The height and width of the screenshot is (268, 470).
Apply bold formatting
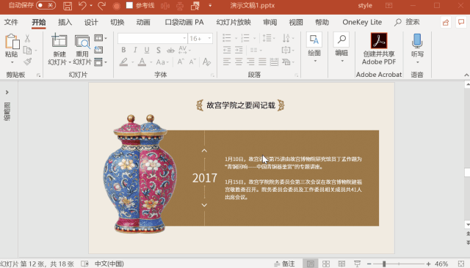pos(123,50)
